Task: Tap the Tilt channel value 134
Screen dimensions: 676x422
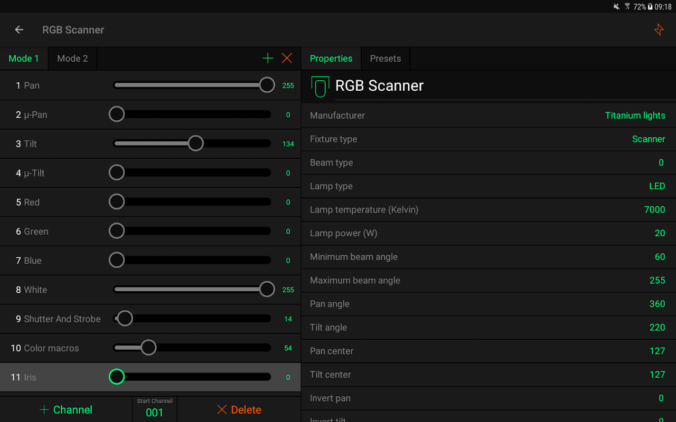Action: pos(288,143)
